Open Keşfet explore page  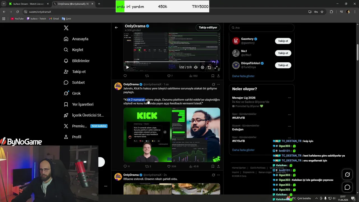73,50
